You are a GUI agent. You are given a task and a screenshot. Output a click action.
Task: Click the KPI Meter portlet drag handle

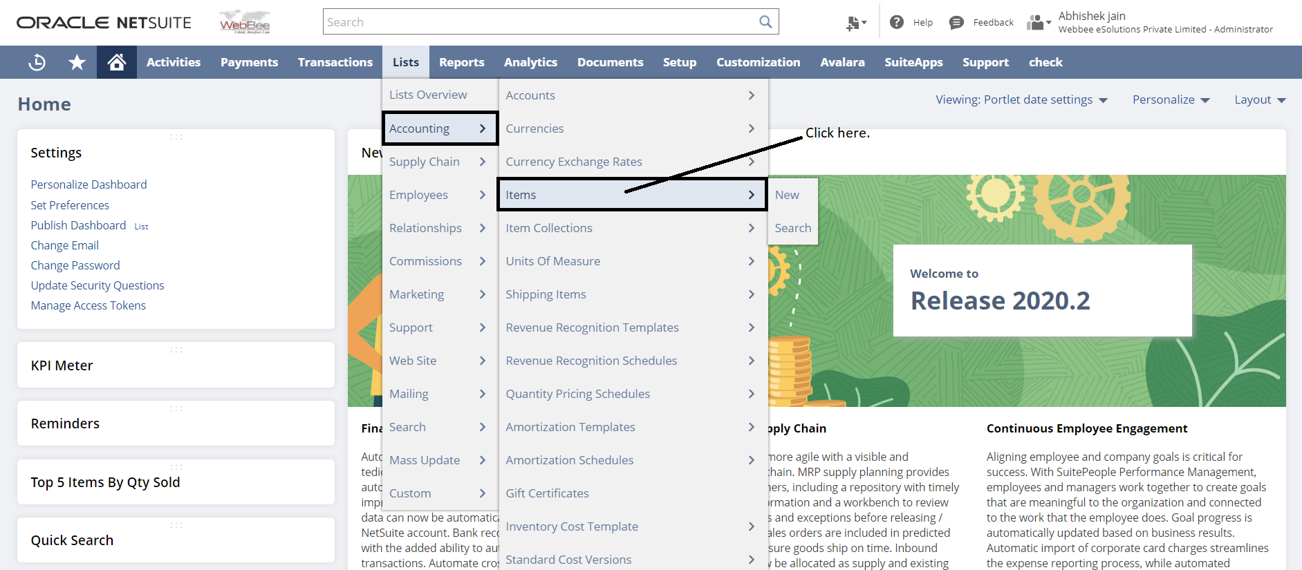[x=176, y=350]
